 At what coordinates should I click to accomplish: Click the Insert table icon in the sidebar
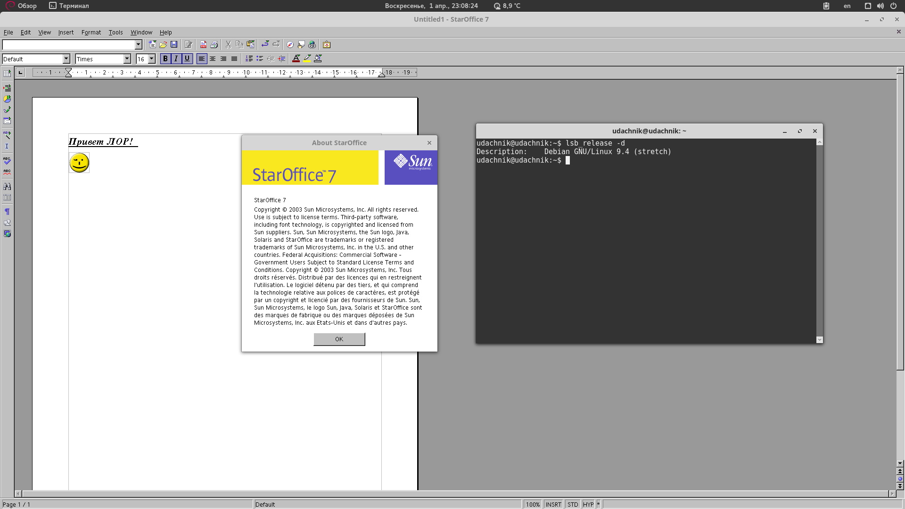7,74
